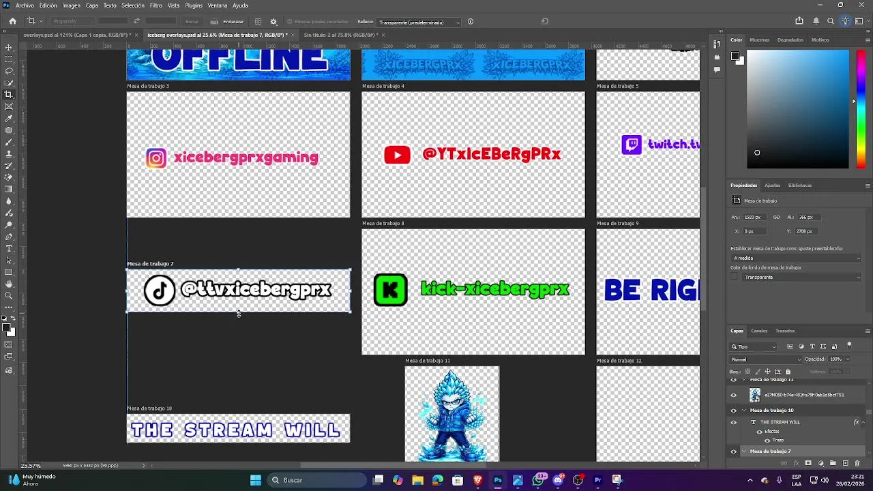The height and width of the screenshot is (491, 873).
Task: Select the Eraser tool
Action: 9,177
